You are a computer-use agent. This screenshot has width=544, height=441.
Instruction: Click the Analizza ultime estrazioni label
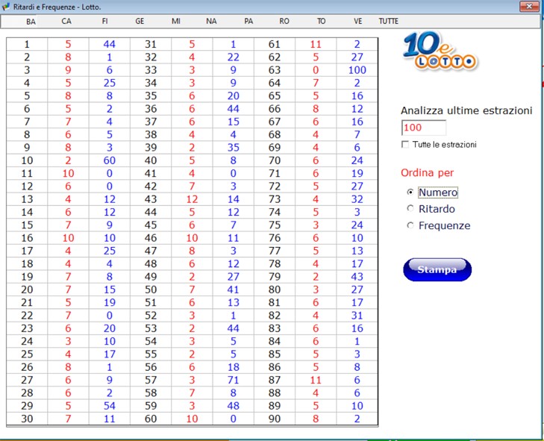click(x=466, y=110)
